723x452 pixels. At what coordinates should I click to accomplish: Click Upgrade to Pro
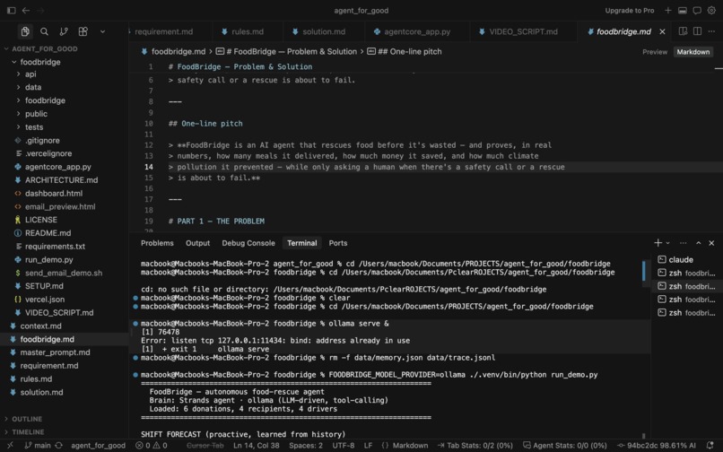(630, 10)
